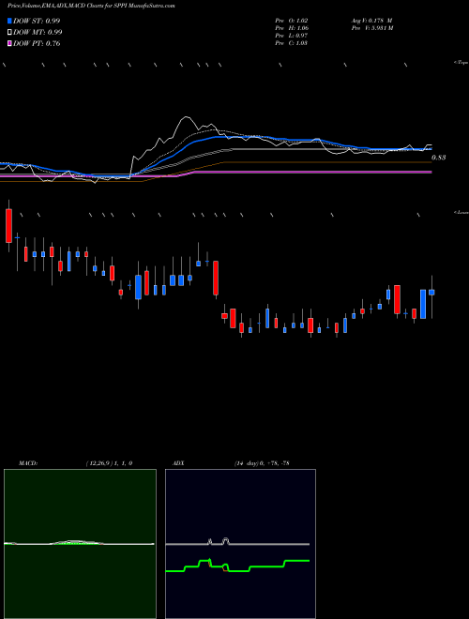Image resolution: width=469 pixels, height=619 pixels.
Task: Click the MACD panel title label
Action: [x=28, y=463]
